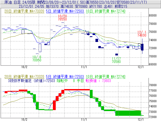The height and width of the screenshot is (123, 161).
Task: Click the 高74630 value in second header line
Action: tap(67, 6)
